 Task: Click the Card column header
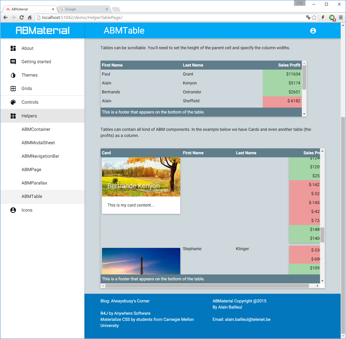[106, 153]
